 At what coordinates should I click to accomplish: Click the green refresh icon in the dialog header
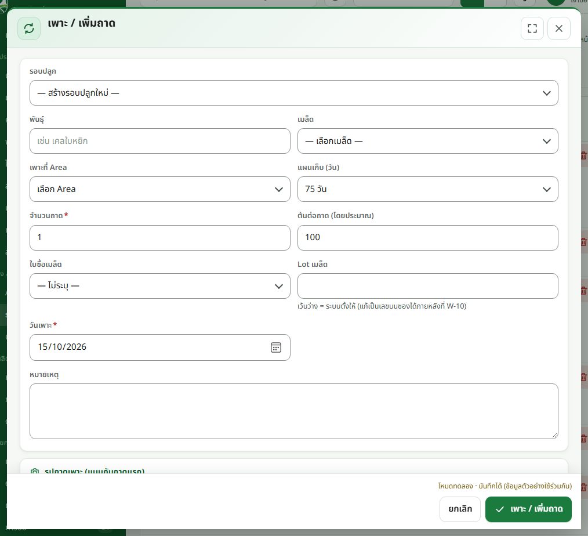(x=29, y=28)
